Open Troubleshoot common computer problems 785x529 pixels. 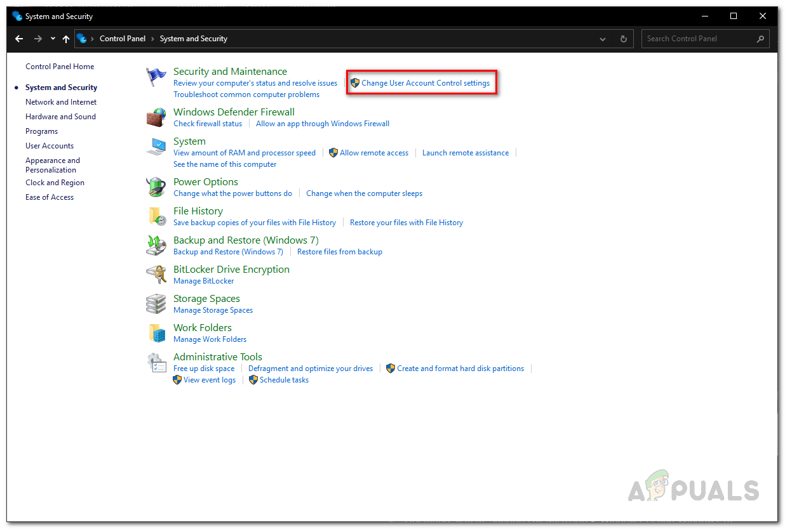tap(246, 95)
